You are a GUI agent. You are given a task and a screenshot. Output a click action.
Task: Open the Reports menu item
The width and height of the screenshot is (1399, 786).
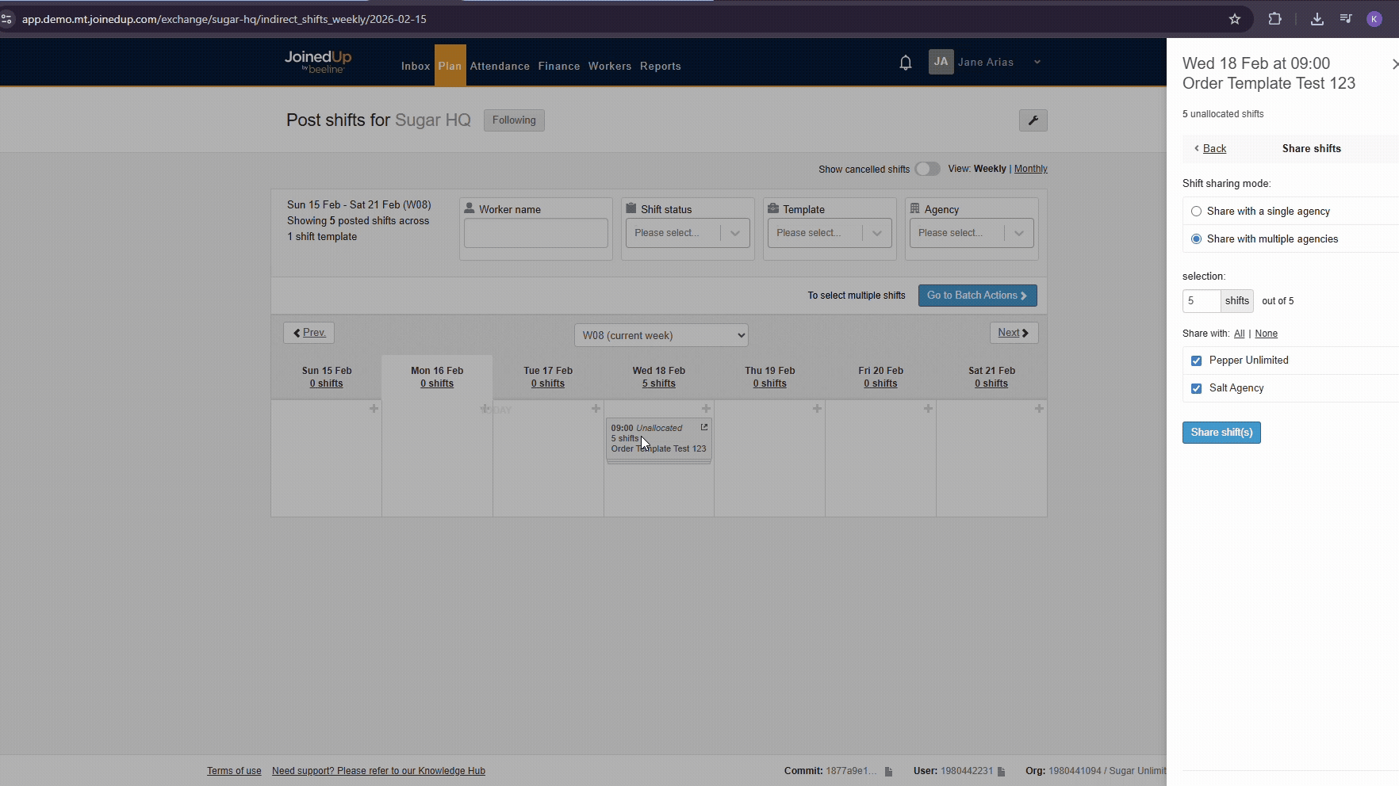[660, 67]
